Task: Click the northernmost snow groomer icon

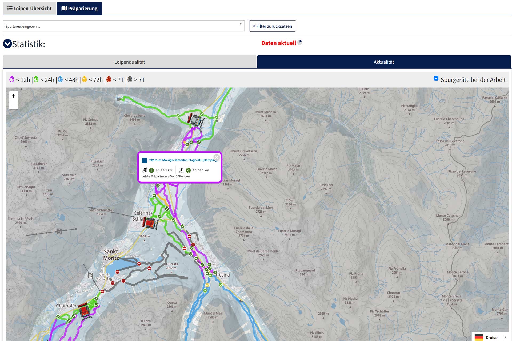Action: [196, 120]
